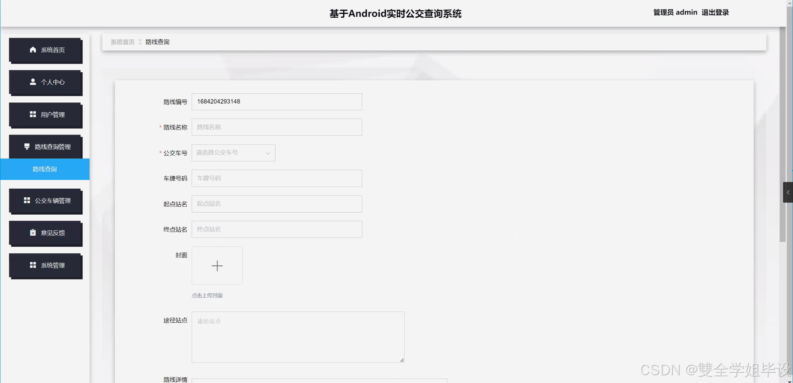
Task: Click the 路线查询管理 bus management icon
Action: [x=27, y=146]
